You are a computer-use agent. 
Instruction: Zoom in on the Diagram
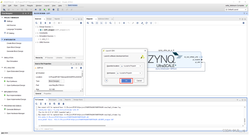pyautogui.click(x=88, y=23)
